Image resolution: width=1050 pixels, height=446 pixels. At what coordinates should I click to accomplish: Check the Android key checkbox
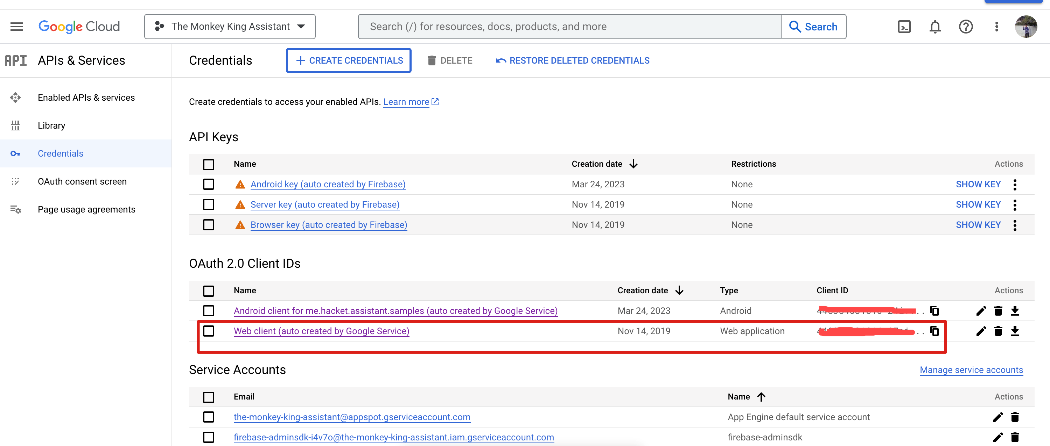click(x=208, y=184)
